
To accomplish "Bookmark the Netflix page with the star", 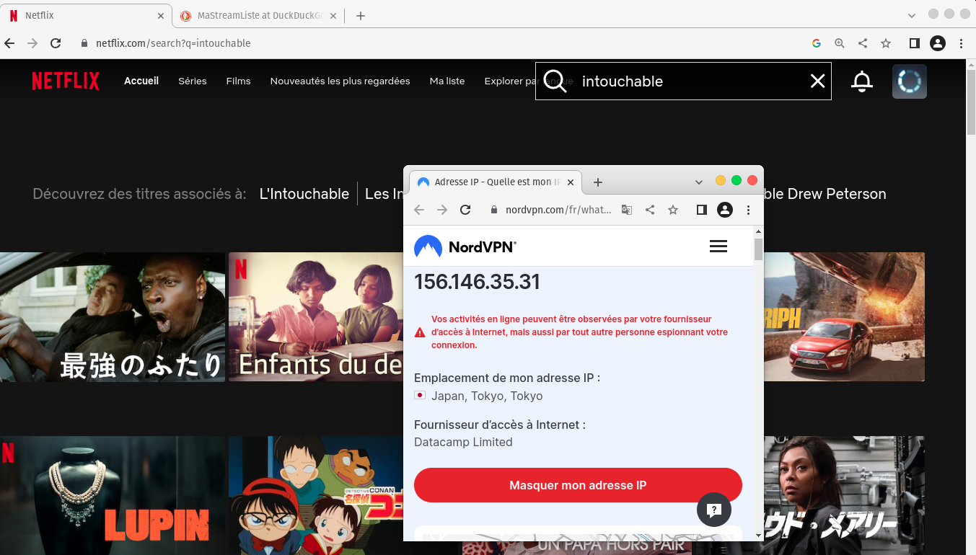I will [x=885, y=43].
